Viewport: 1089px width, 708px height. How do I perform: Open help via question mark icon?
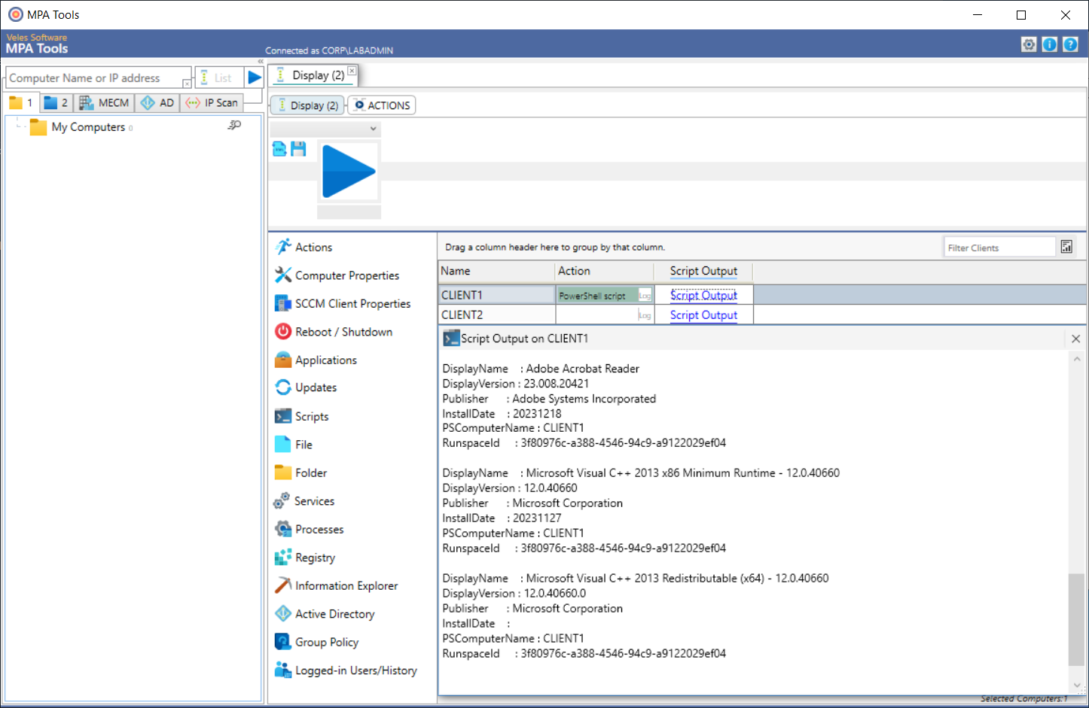click(x=1070, y=44)
